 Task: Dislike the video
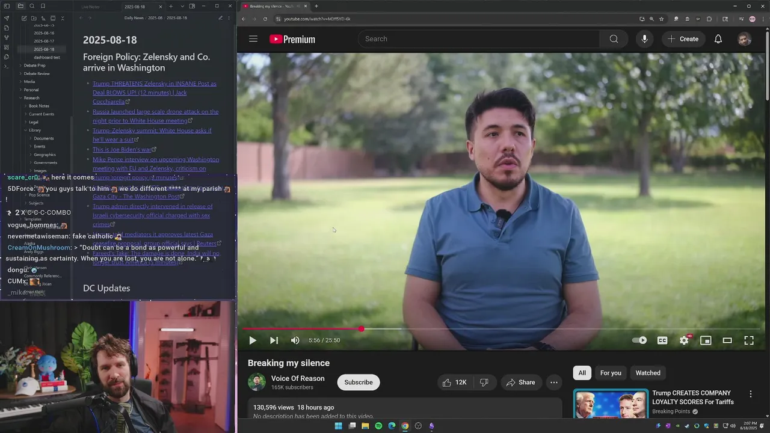[484, 382]
